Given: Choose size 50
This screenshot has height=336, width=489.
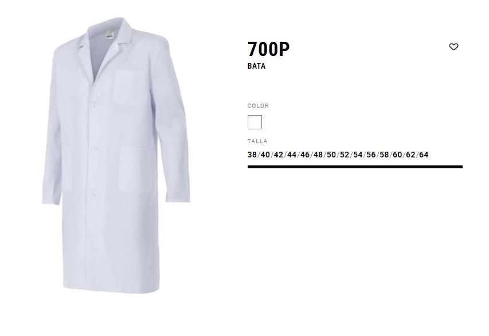Looking at the screenshot, I should tap(331, 155).
